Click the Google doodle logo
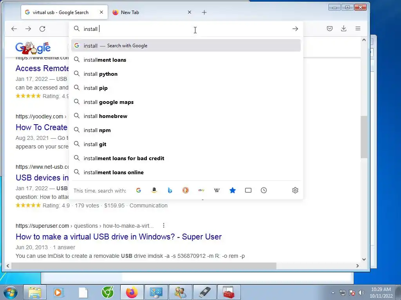The image size is (401, 300). point(33,48)
